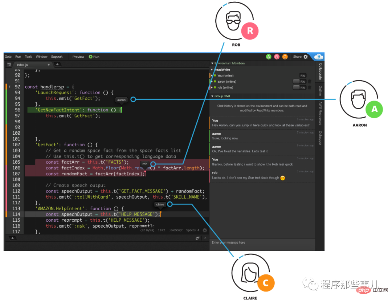Click the orange C member avatar
Viewport: 392px width, 302px height.
pyautogui.click(x=285, y=57)
